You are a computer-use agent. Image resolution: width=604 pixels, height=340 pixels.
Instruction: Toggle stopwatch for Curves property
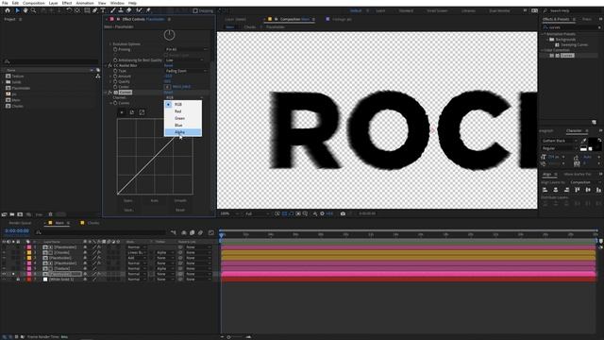115,103
